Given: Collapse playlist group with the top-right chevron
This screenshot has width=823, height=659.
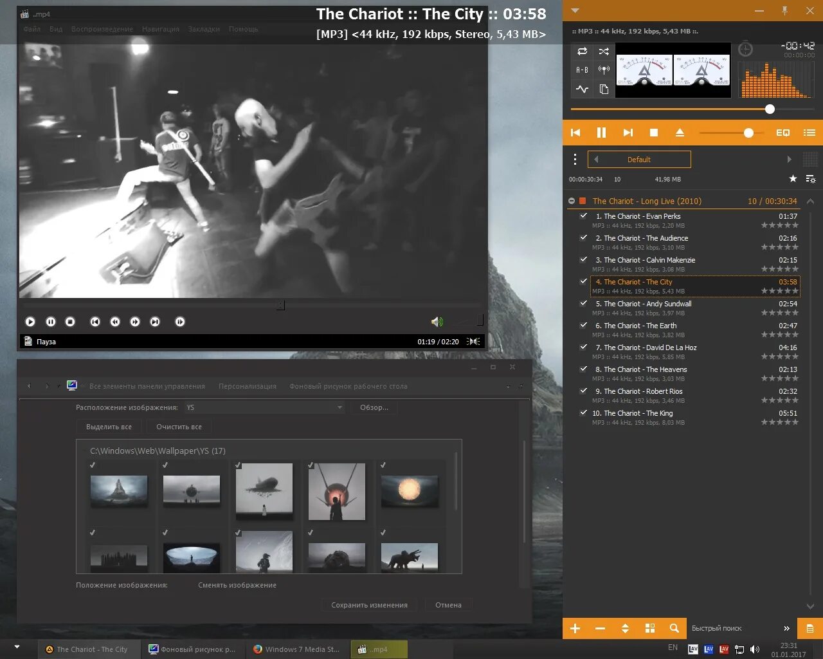Looking at the screenshot, I should [810, 201].
